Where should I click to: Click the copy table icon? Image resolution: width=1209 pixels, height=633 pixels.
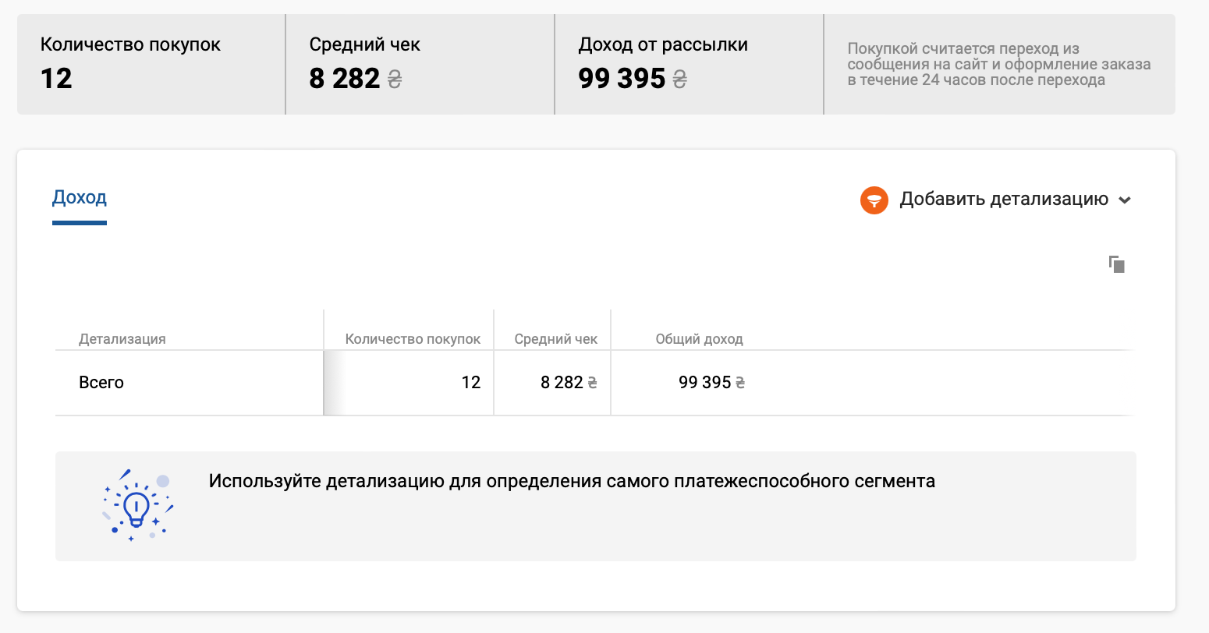[1117, 264]
